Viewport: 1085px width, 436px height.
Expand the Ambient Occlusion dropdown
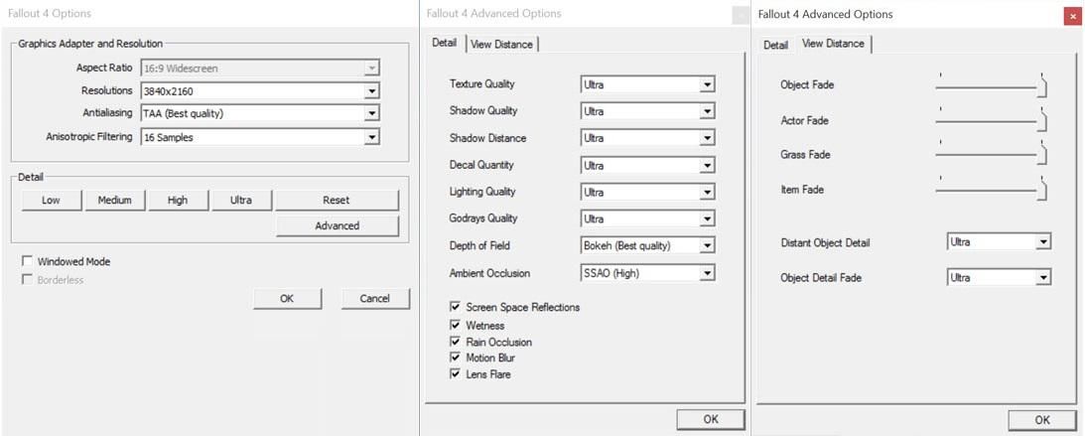click(x=647, y=273)
